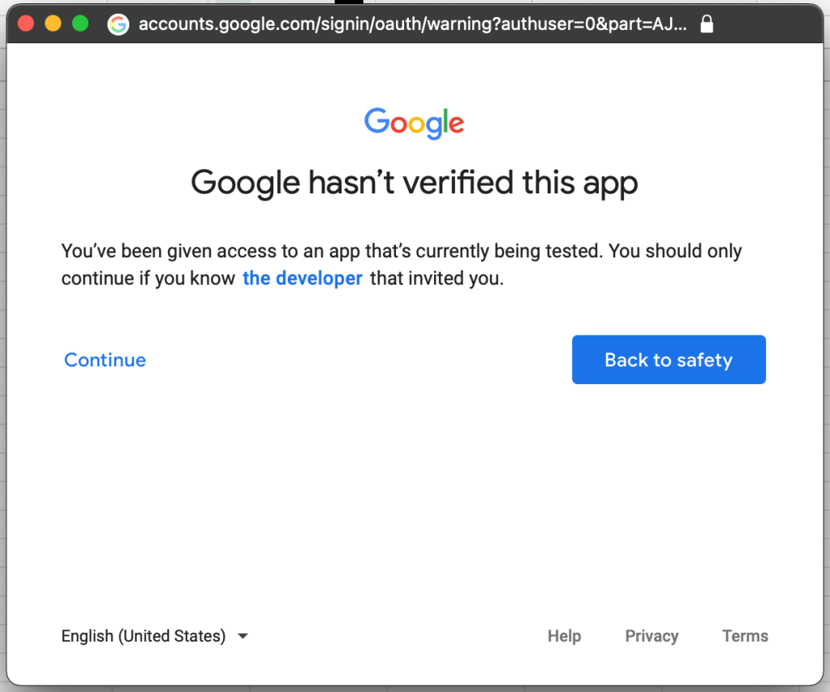
Task: Click Continue to proceed to the app
Action: (x=105, y=360)
